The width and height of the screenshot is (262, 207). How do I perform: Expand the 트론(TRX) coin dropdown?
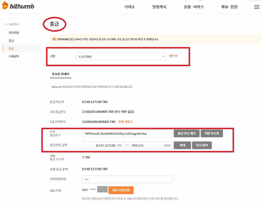[121, 56]
